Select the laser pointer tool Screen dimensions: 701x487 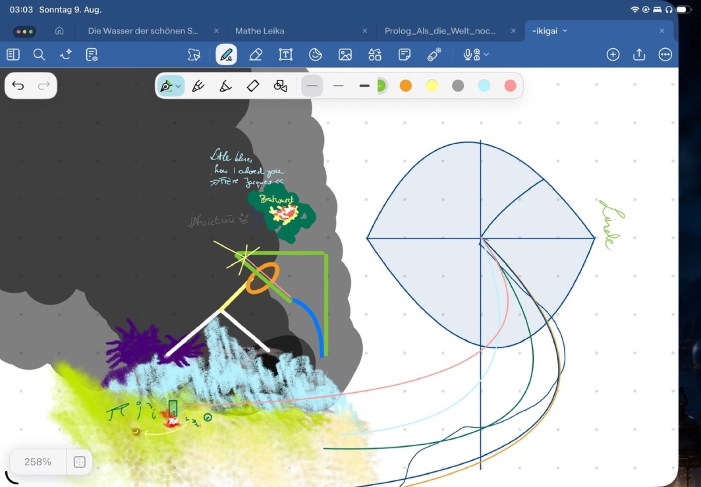pyautogui.click(x=434, y=54)
